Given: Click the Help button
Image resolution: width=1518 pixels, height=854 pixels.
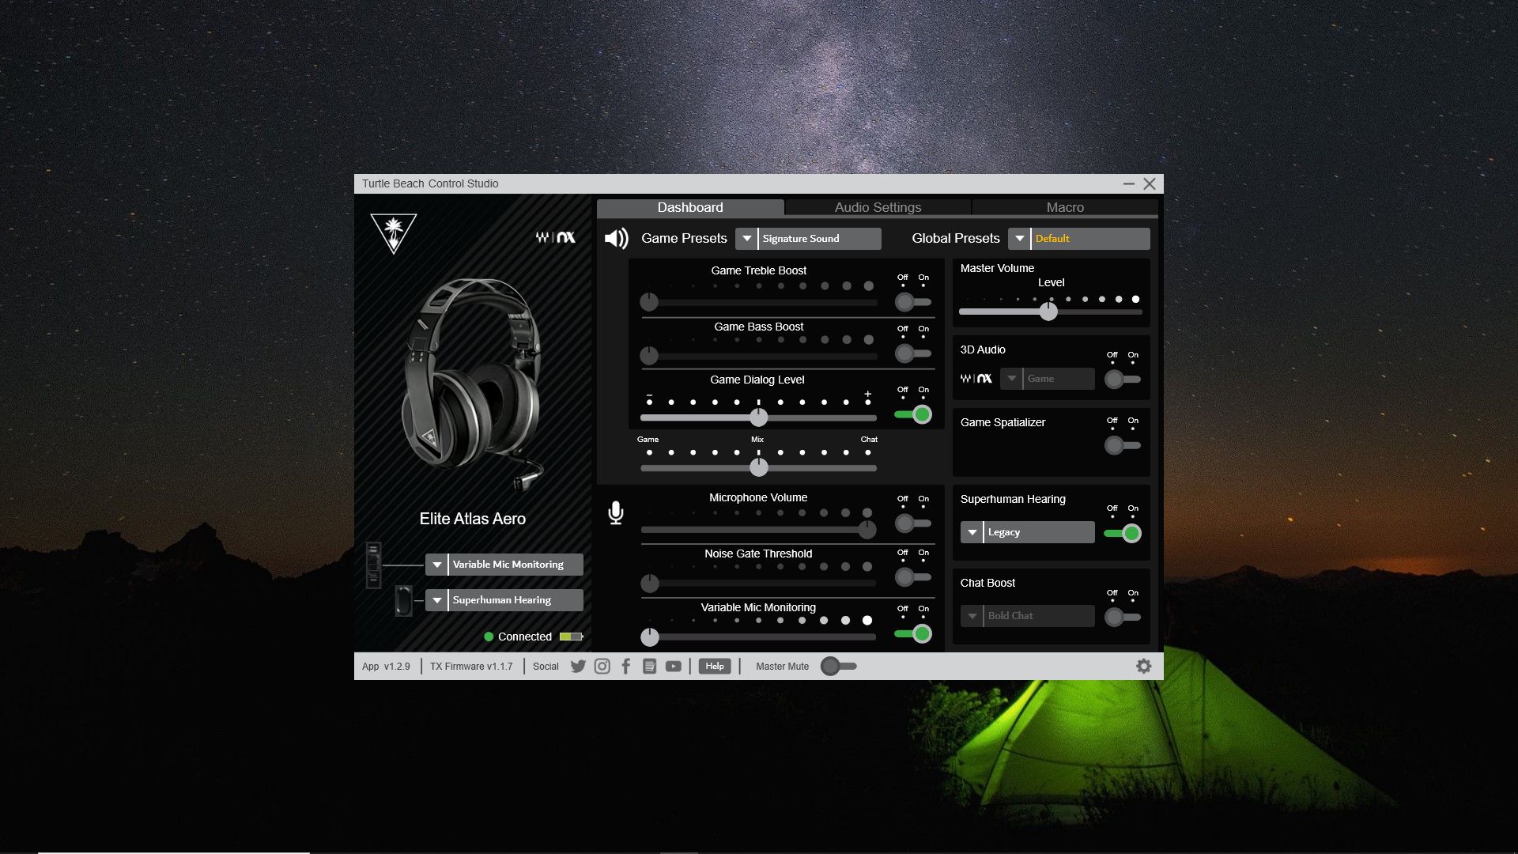Looking at the screenshot, I should 714,666.
